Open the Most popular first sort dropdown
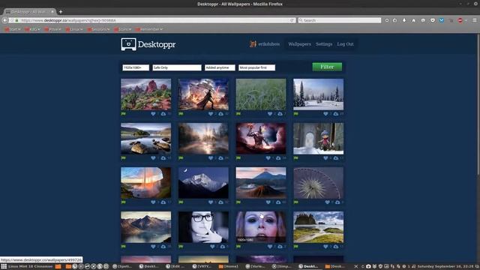 click(256, 67)
